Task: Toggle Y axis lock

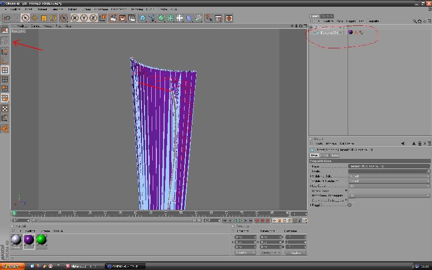Action: (84, 18)
